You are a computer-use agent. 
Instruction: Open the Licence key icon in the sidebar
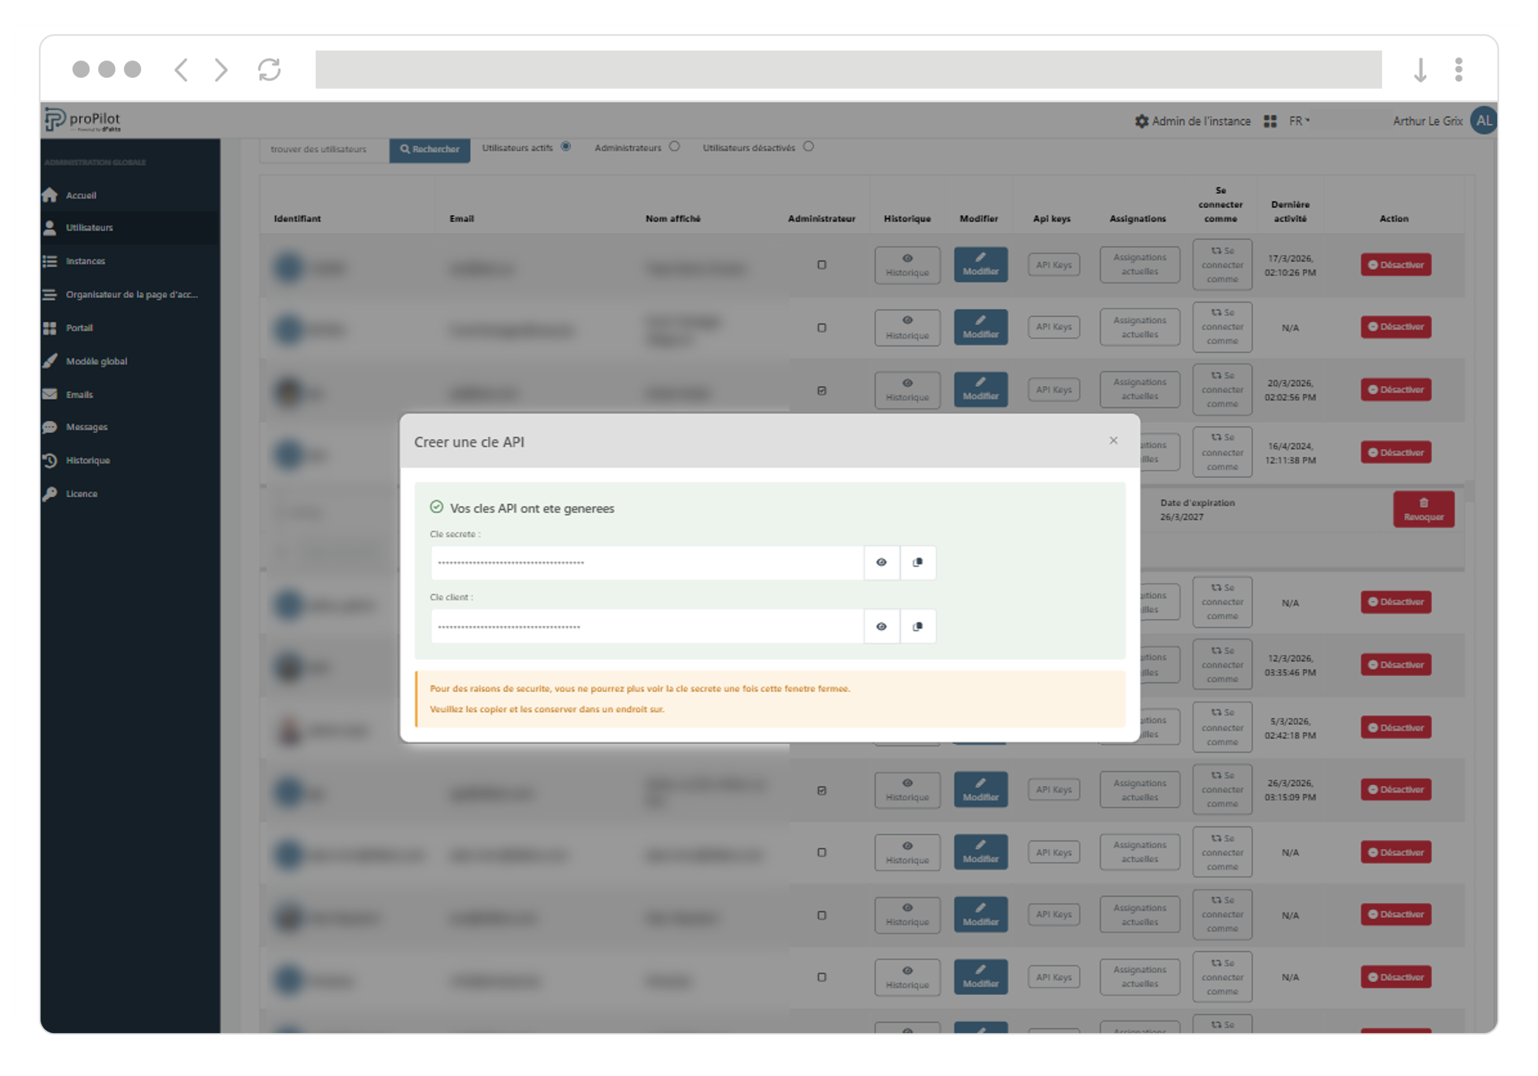[x=50, y=493]
